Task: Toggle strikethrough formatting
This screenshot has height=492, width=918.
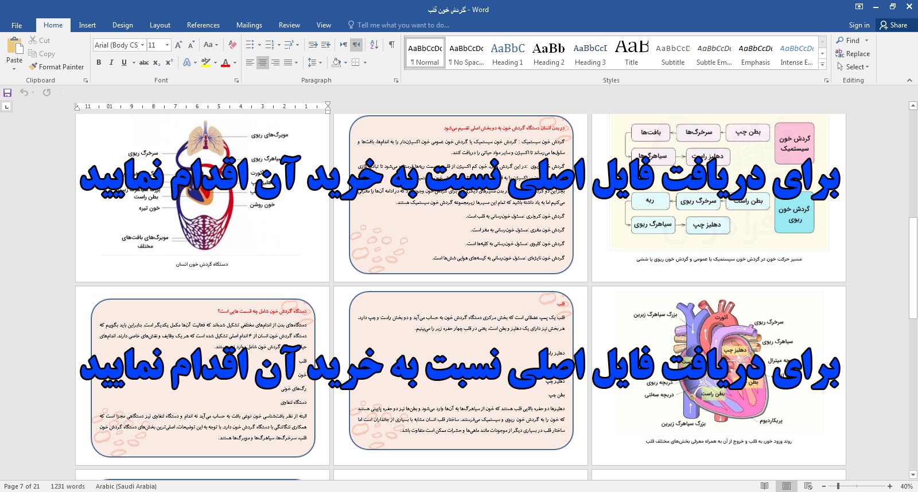Action: pos(144,62)
